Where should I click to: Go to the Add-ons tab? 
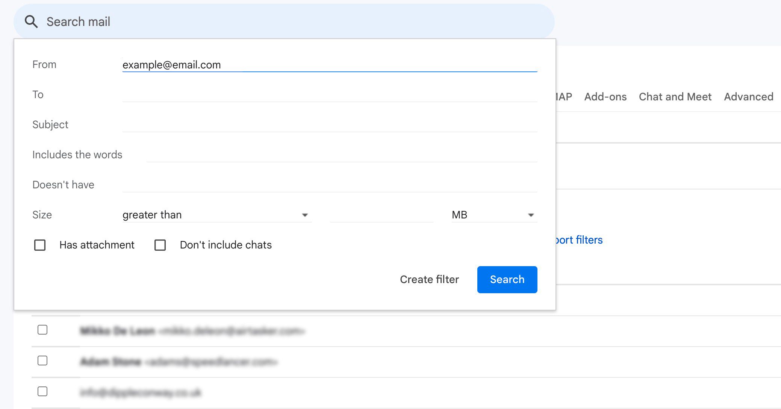tap(605, 97)
